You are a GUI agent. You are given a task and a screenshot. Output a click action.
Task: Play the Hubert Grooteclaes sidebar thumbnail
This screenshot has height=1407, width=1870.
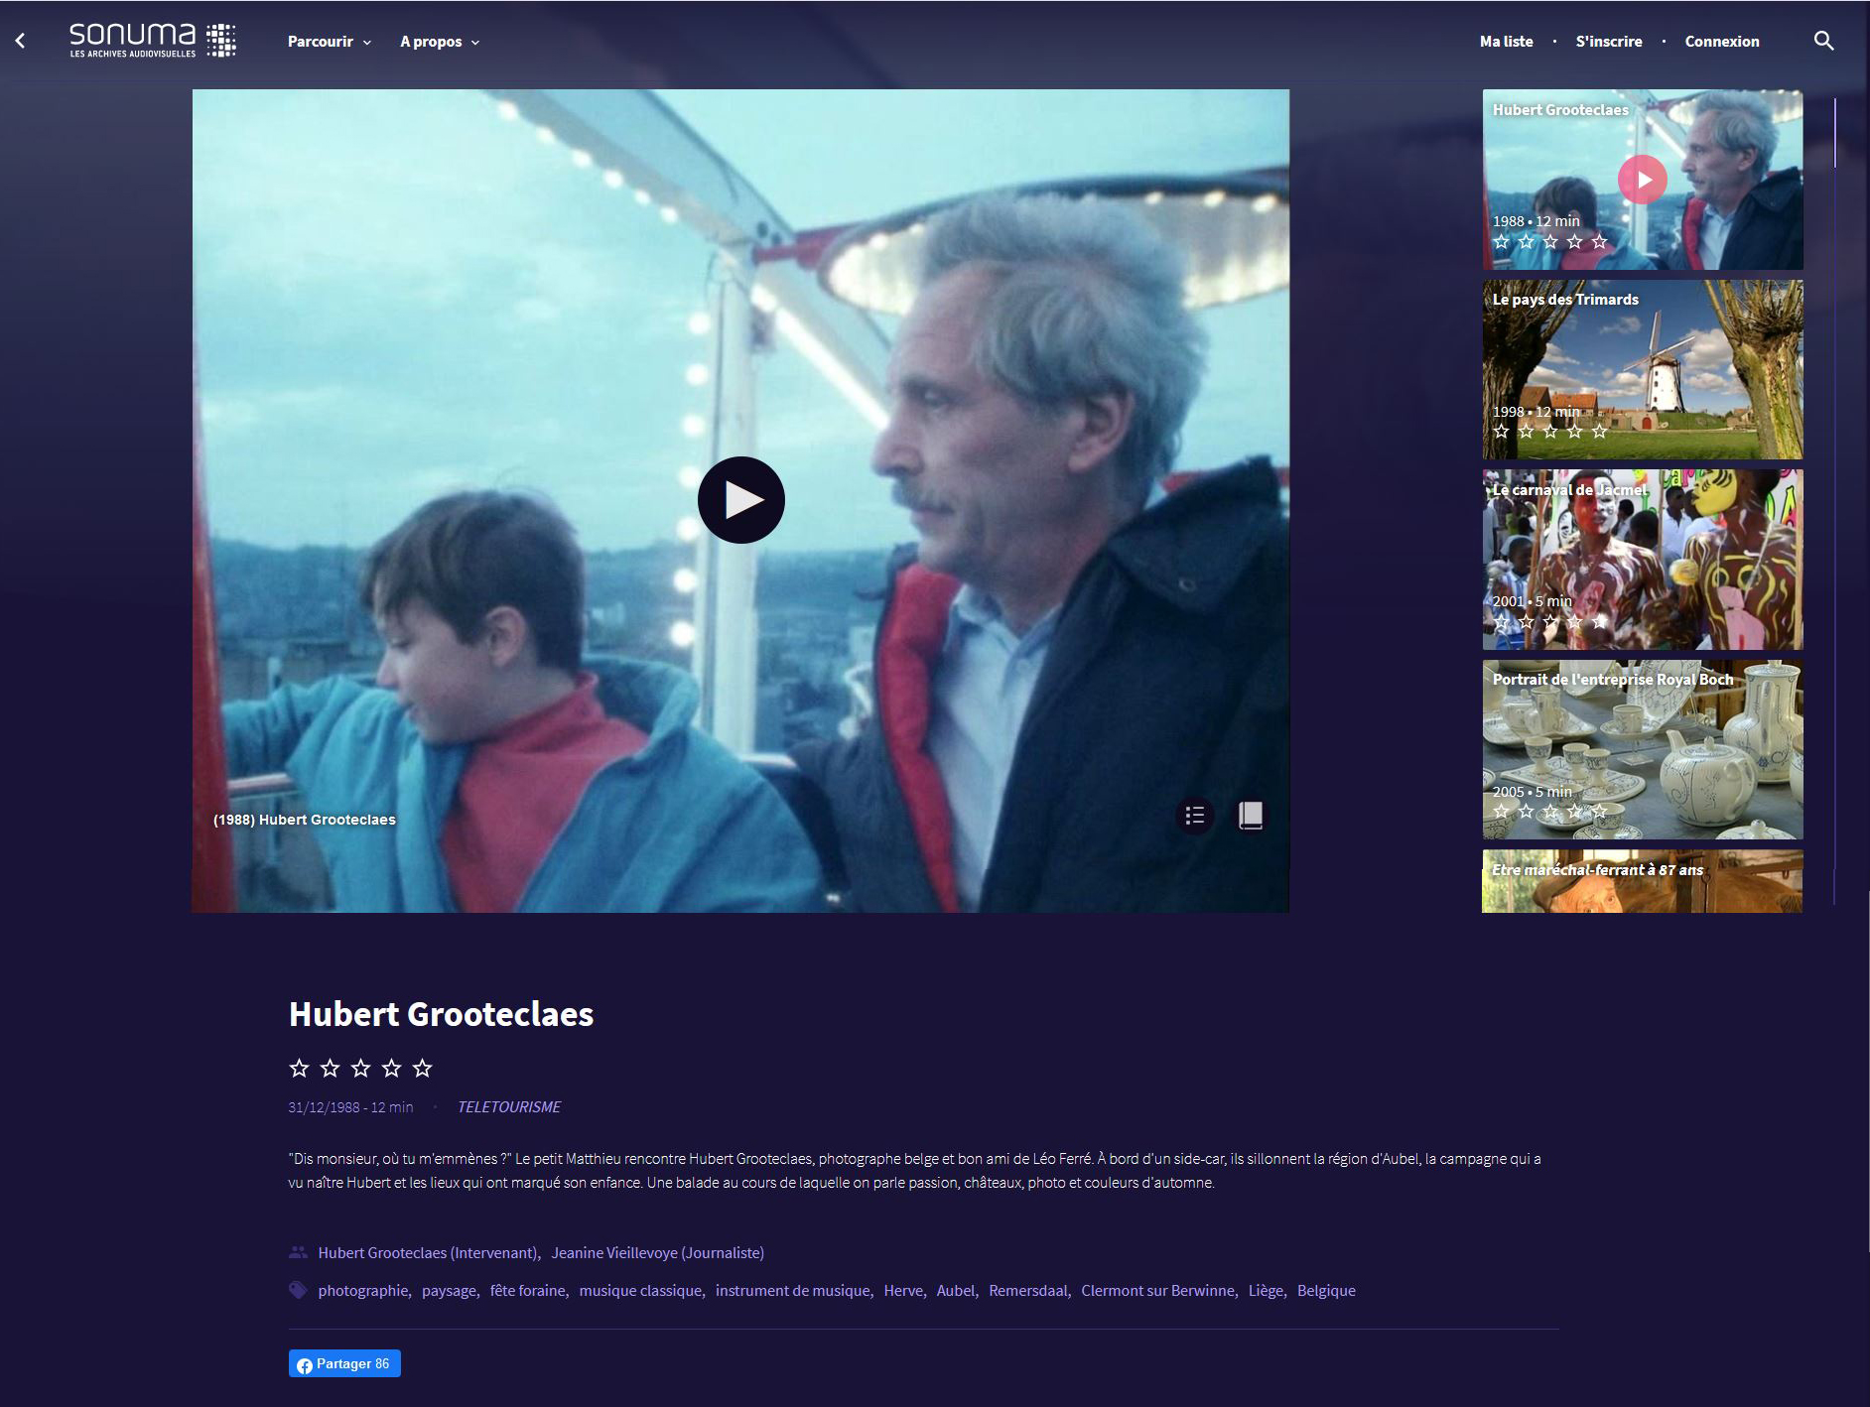tap(1643, 180)
